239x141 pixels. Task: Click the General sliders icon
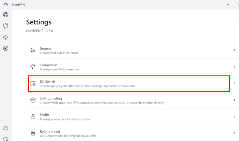point(33,50)
